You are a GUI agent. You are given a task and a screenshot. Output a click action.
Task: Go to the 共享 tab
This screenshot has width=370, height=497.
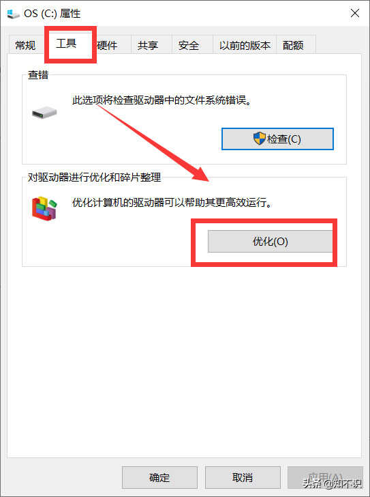click(148, 45)
